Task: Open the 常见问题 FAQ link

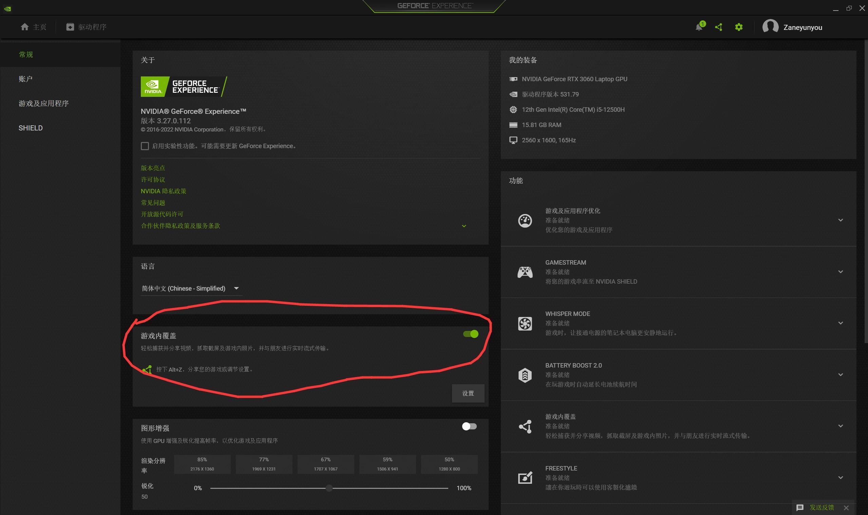Action: click(x=153, y=203)
